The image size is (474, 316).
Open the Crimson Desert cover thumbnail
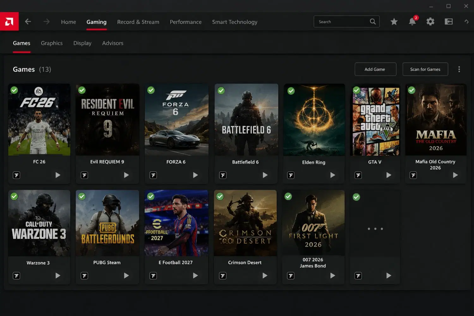tap(245, 223)
